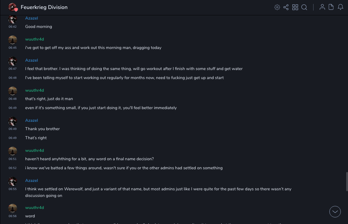348x224 pixels.
Task: Click Azazel's avatar beside 'Good morning'
Action: click(x=13, y=19)
